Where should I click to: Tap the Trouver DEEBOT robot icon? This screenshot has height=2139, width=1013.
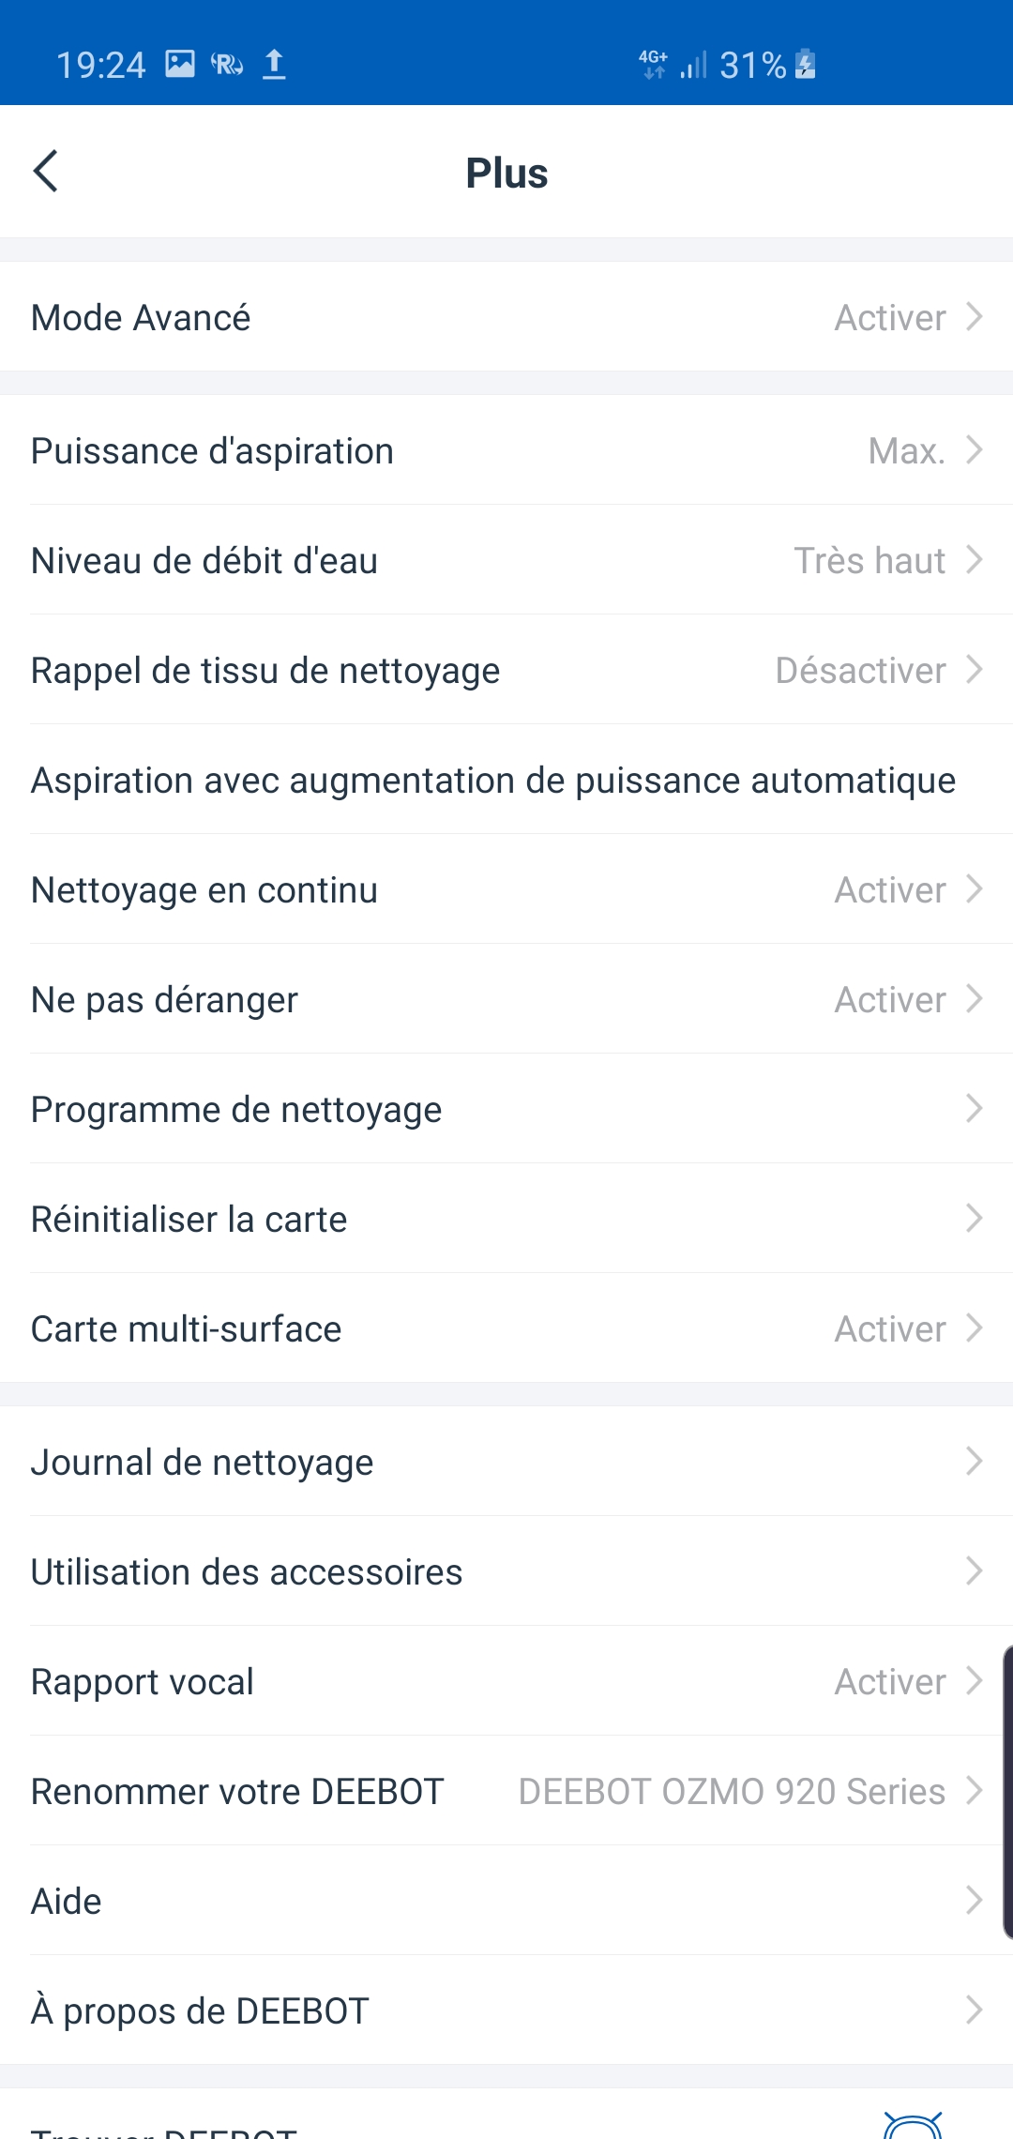(912, 2125)
